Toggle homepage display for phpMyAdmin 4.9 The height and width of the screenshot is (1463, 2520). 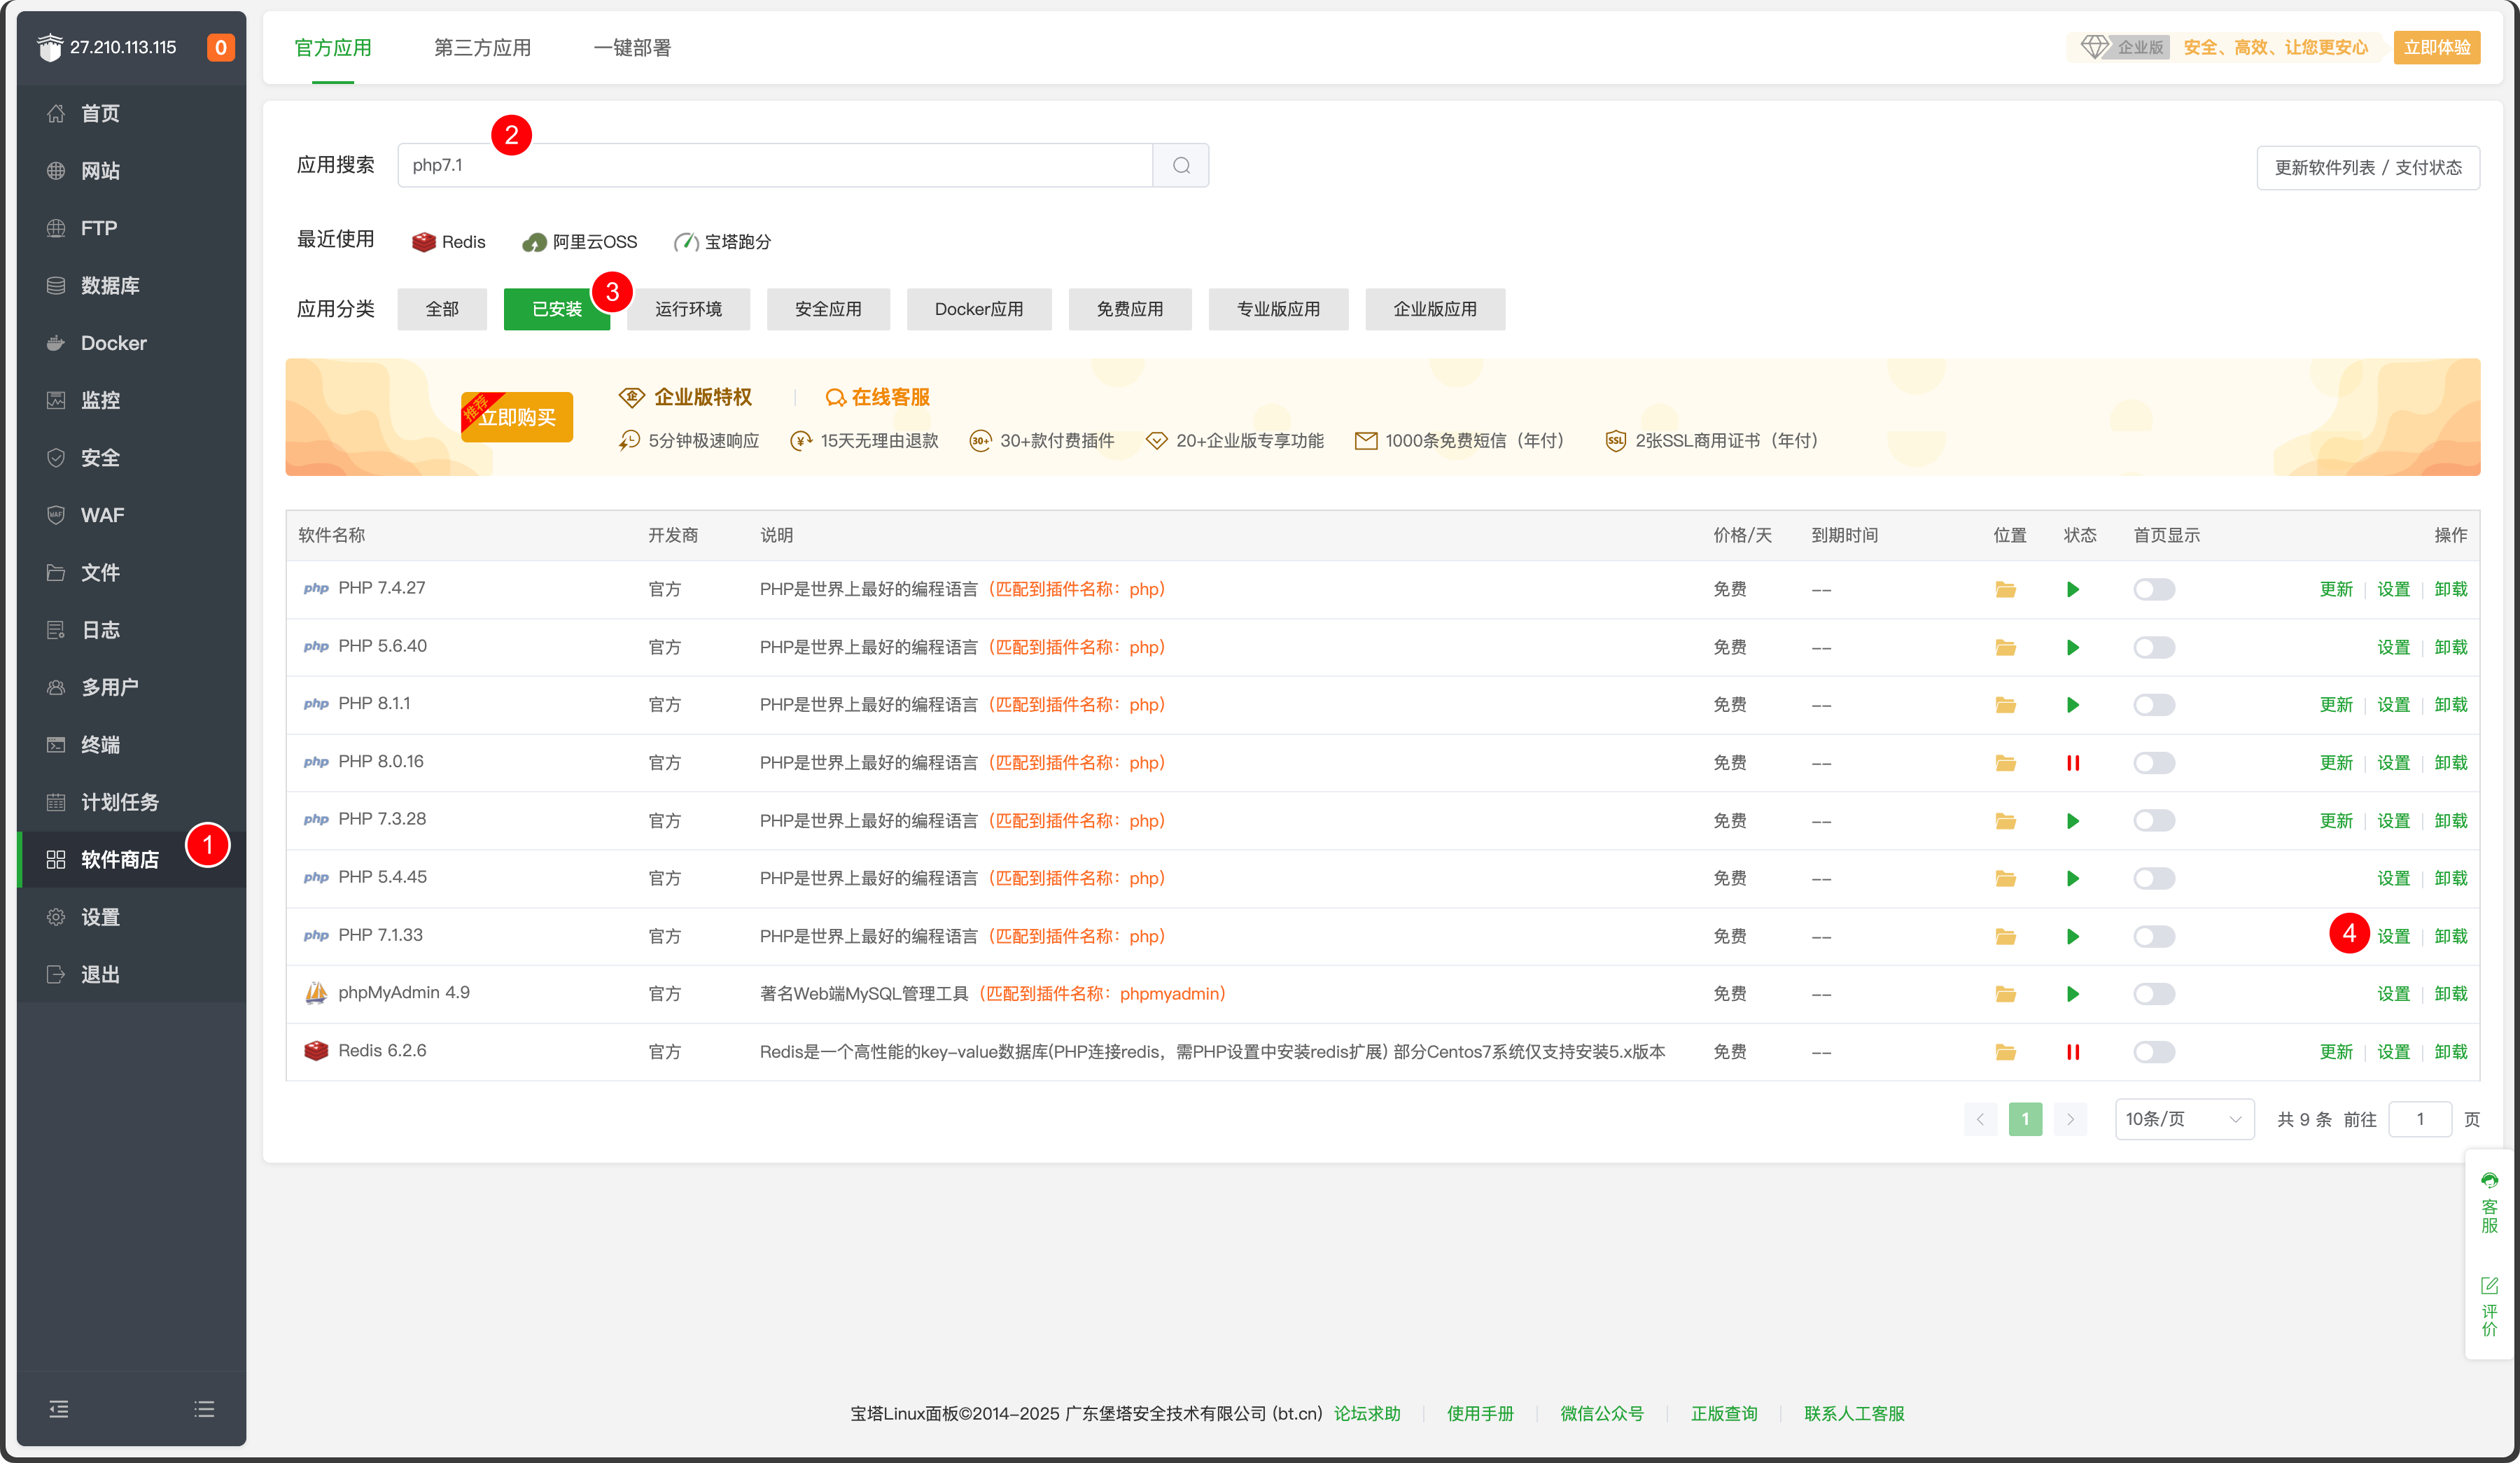click(x=2154, y=994)
